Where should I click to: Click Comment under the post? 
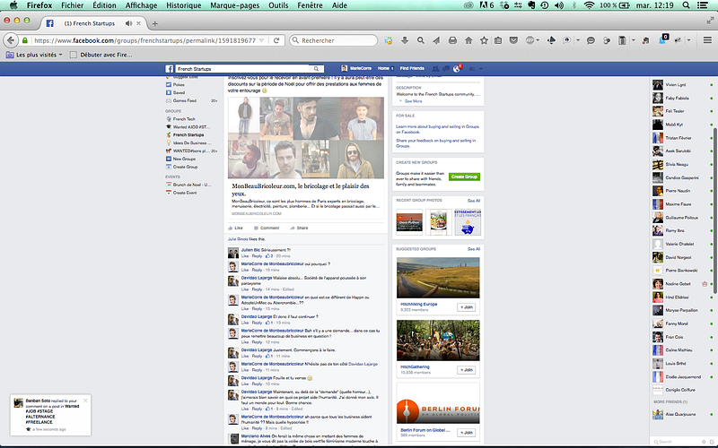[x=267, y=228]
